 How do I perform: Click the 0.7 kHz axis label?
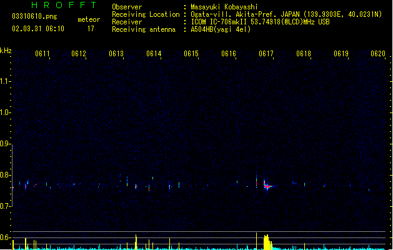coord(5,206)
